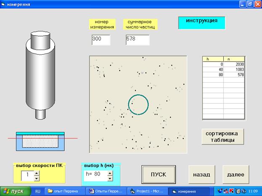Close the измерения window
Image resolution: width=262 pixels, height=196 pixels.
[x=258, y=4]
